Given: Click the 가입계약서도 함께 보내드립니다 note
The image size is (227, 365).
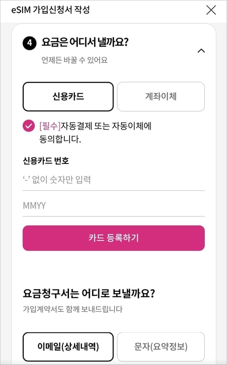Looking at the screenshot, I should [73, 309].
